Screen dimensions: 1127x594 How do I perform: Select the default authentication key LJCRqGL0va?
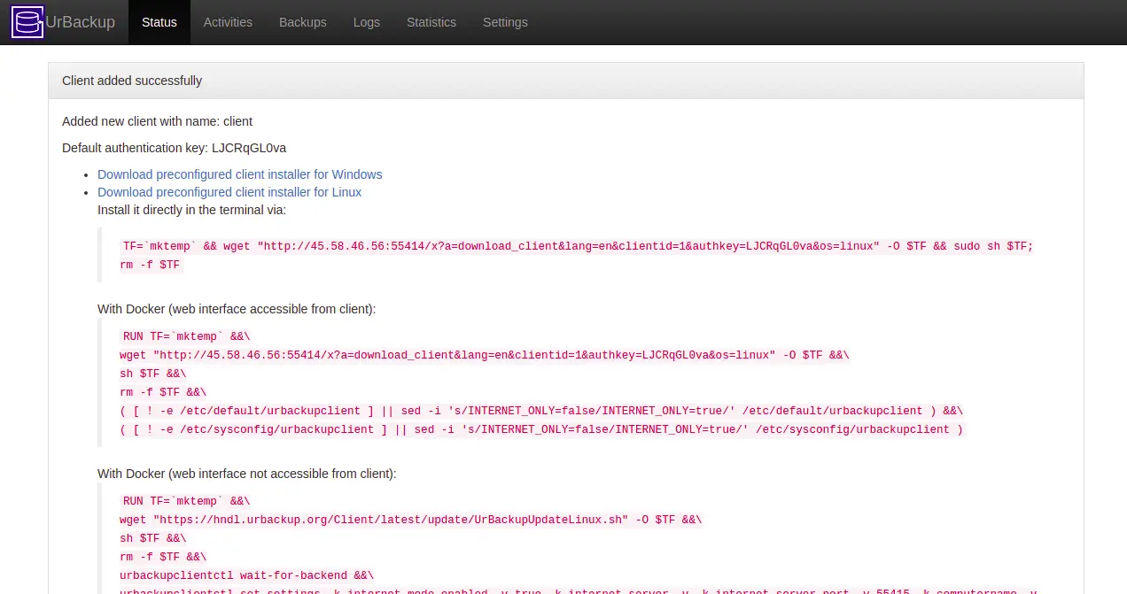(x=249, y=148)
